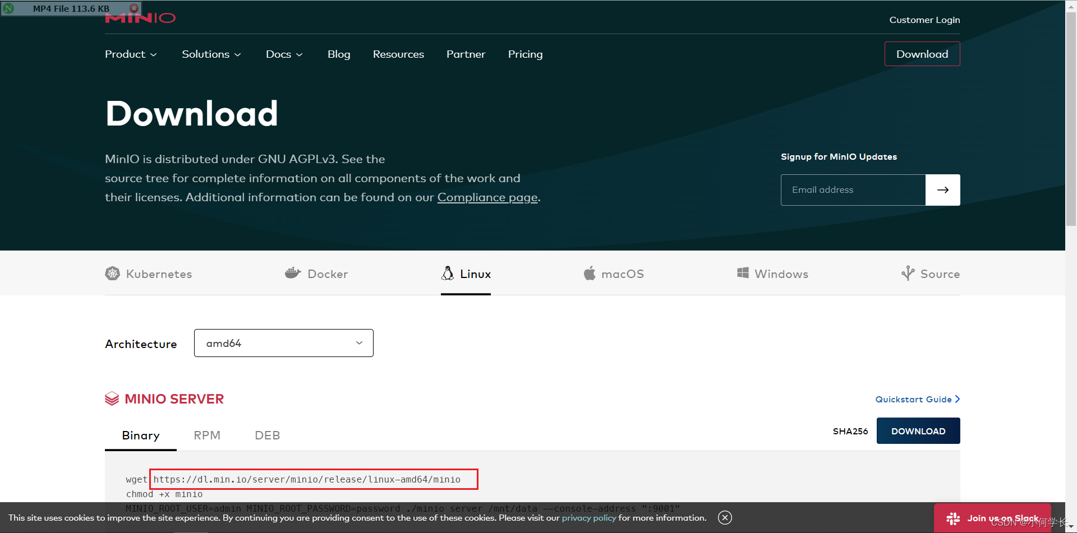The width and height of the screenshot is (1077, 533).
Task: Focus the Email address input field
Action: coord(853,190)
